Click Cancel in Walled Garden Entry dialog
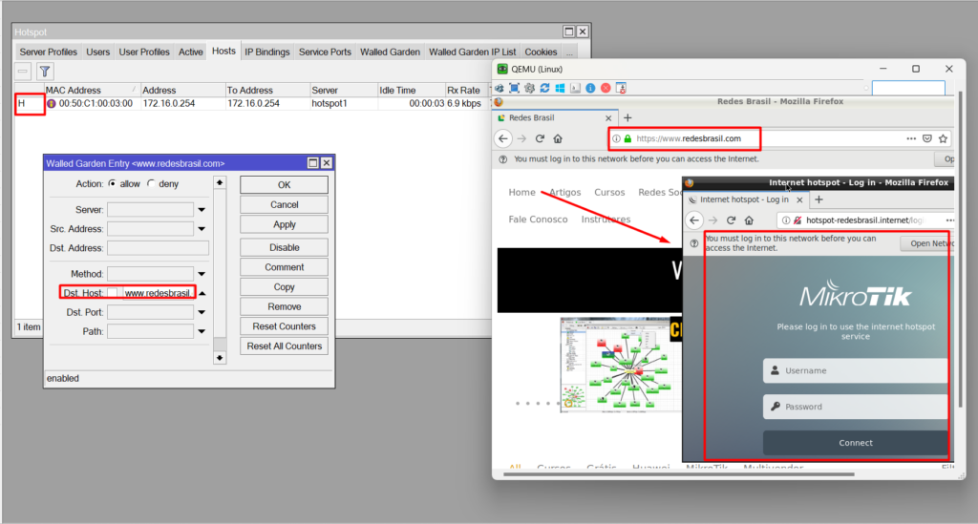Screen dimensions: 978x524 (284, 205)
